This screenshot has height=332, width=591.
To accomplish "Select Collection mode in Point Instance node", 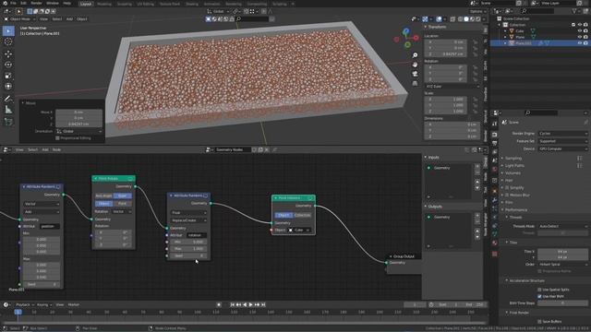I will [302, 215].
